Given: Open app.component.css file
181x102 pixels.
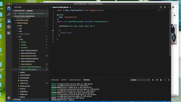Looking at the screenshot, I should point(28,53).
